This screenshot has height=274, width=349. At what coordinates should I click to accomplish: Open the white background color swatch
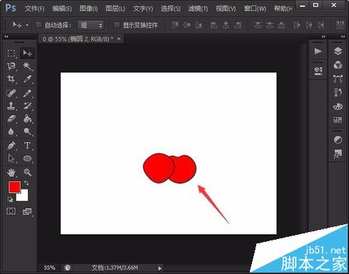coord(24,196)
